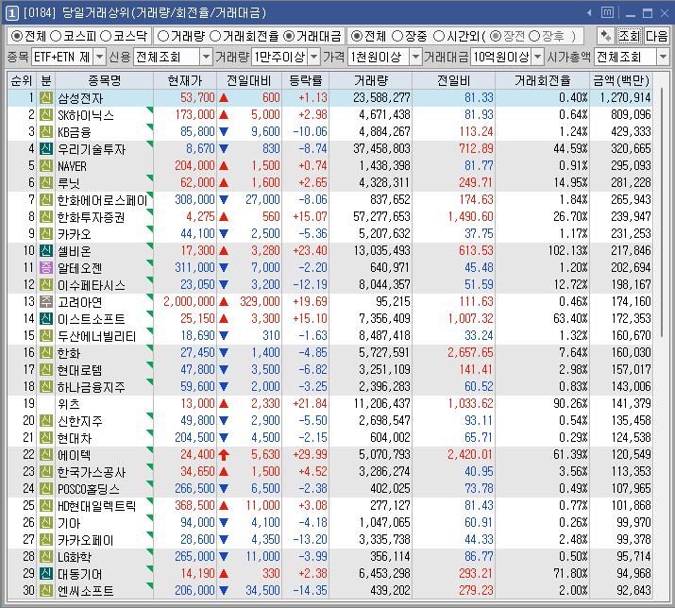Click the down arrow icon in KB금융 row

click(224, 132)
